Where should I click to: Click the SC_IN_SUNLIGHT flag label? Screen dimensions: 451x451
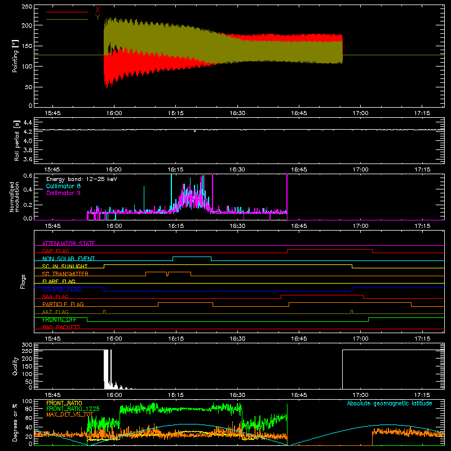(65, 266)
